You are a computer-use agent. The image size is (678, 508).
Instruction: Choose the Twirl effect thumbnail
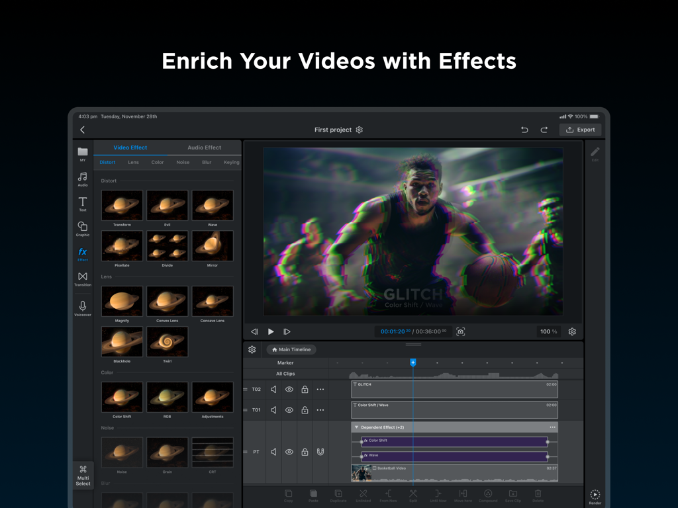(167, 342)
